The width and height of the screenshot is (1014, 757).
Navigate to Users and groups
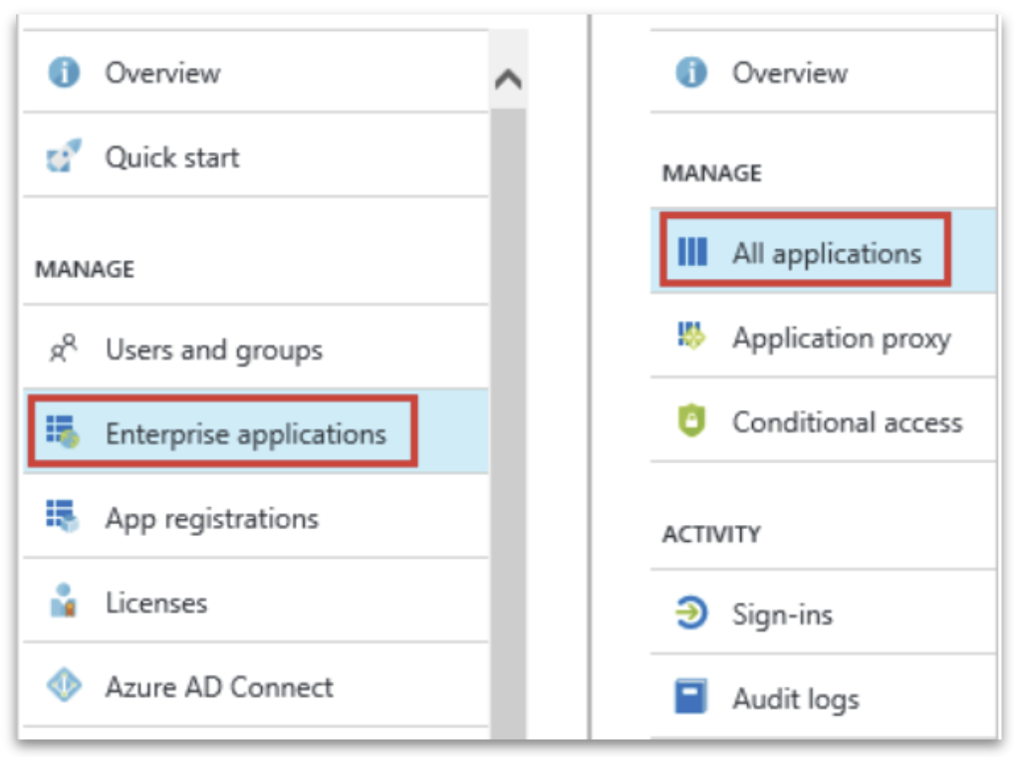[213, 349]
